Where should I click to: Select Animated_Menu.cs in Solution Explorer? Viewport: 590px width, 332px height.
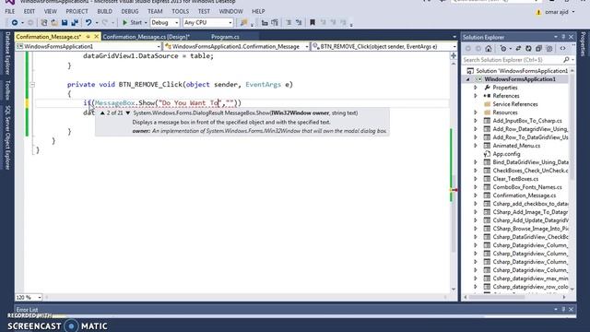pos(516,146)
